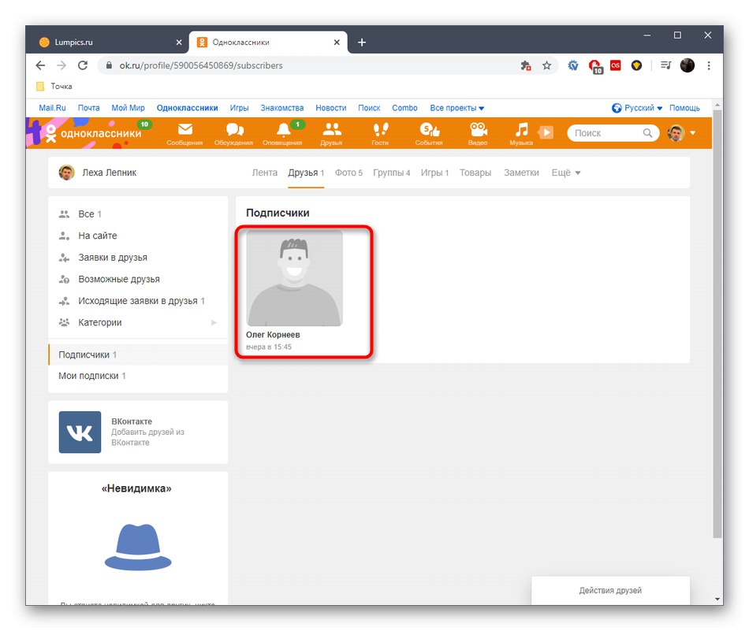Click the Почта link
749x631 pixels.
click(89, 108)
